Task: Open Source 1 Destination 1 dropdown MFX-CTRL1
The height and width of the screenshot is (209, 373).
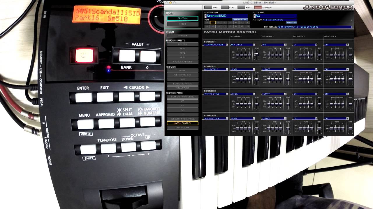Action: tap(243, 45)
